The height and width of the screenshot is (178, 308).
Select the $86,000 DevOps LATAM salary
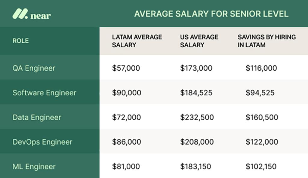pyautogui.click(x=126, y=142)
